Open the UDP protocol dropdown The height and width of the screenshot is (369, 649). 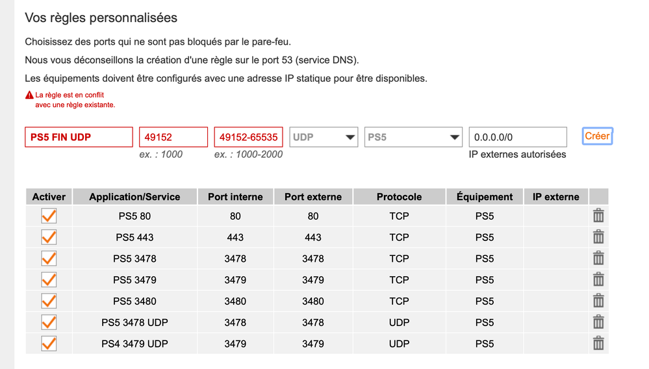point(324,137)
